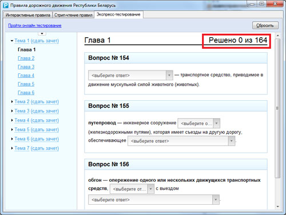286x215 pixels.
Task: Click the Решено 0 из 164 counter
Action: 238,40
